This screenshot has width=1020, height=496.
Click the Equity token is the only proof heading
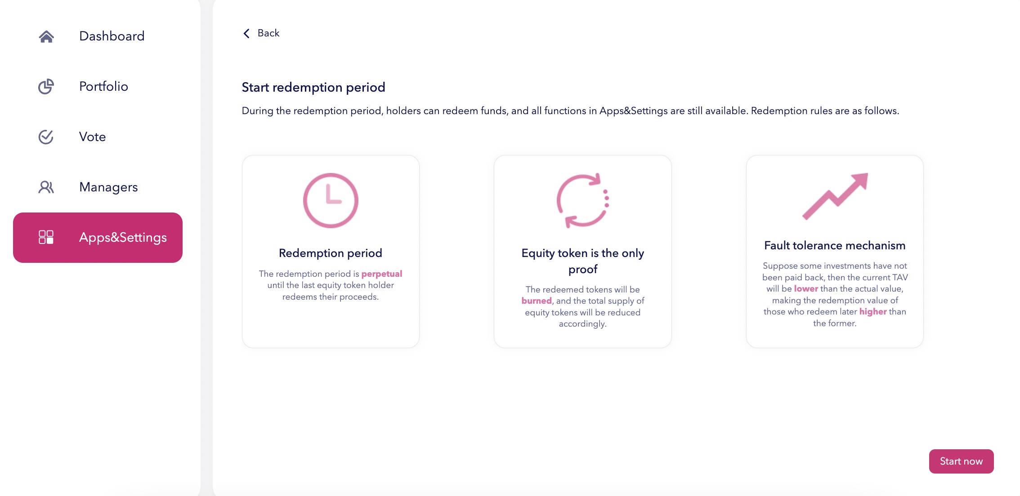coord(583,261)
